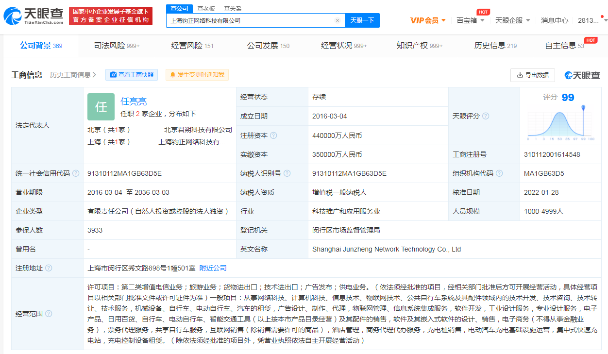Click the 附近公司 link

[213, 268]
